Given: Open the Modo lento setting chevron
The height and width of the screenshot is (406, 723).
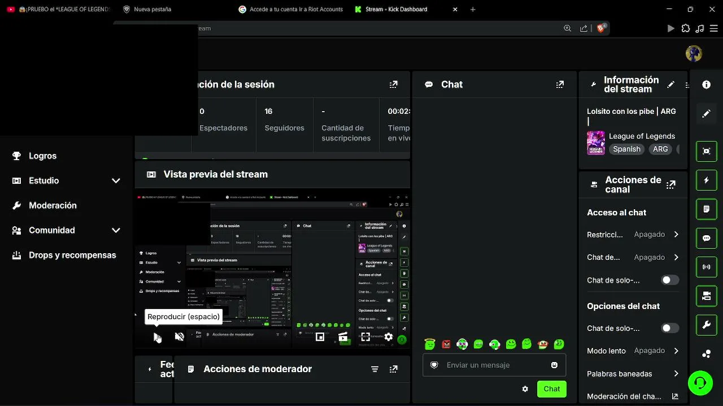Looking at the screenshot, I should pos(676,351).
